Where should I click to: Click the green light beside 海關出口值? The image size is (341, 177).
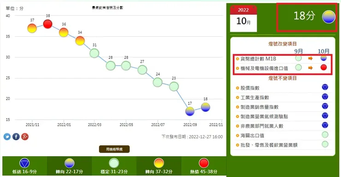coord(325,135)
